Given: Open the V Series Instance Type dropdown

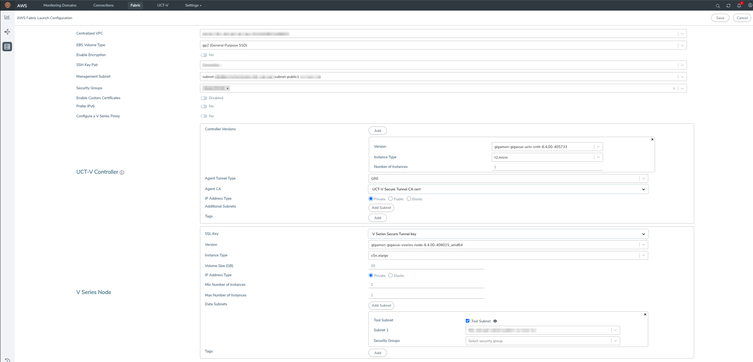Looking at the screenshot, I should (x=508, y=255).
